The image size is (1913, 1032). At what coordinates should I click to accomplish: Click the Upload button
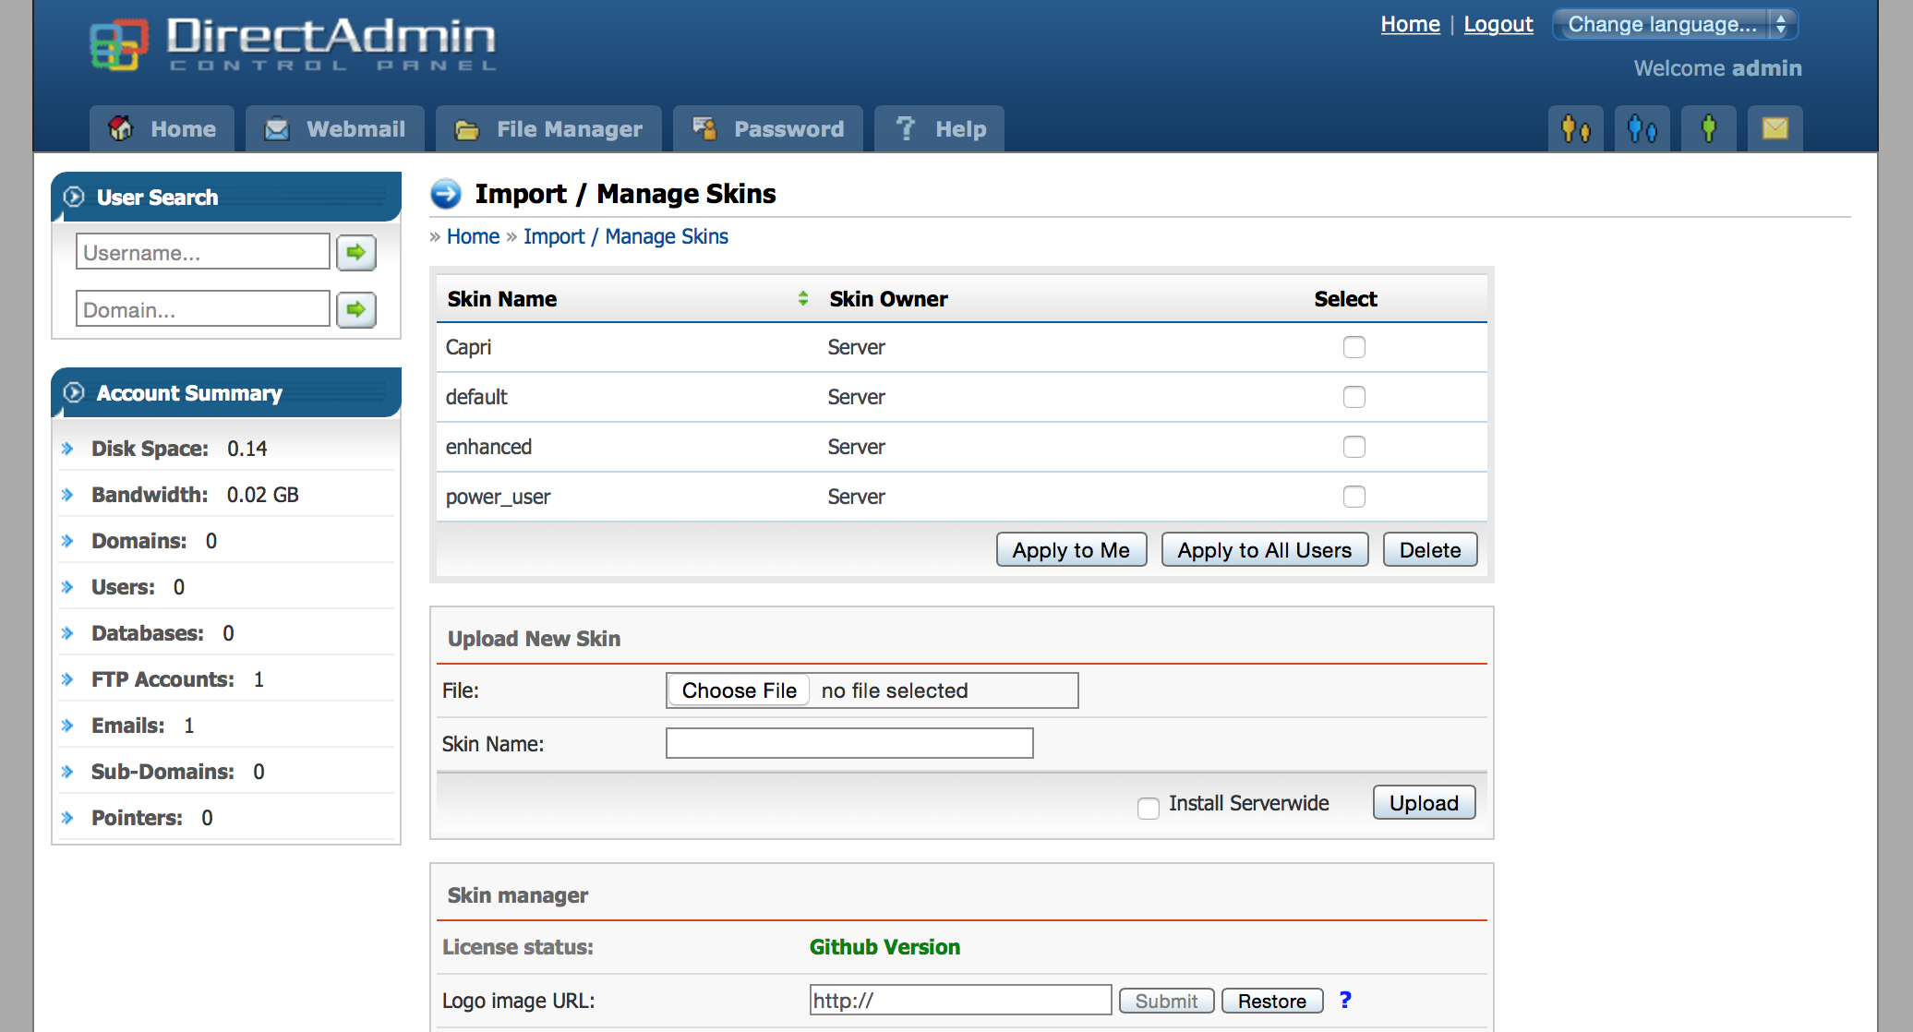point(1424,802)
